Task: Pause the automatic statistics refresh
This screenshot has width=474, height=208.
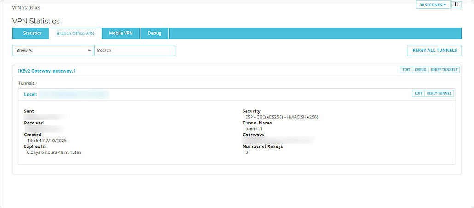Action: tap(456, 5)
